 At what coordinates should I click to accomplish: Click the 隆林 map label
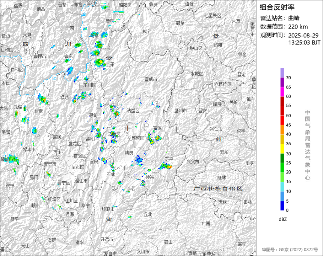(222, 177)
